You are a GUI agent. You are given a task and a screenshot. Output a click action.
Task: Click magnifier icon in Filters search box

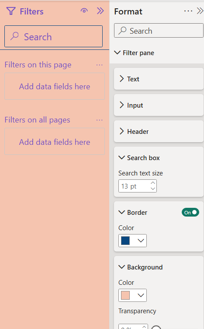point(14,36)
